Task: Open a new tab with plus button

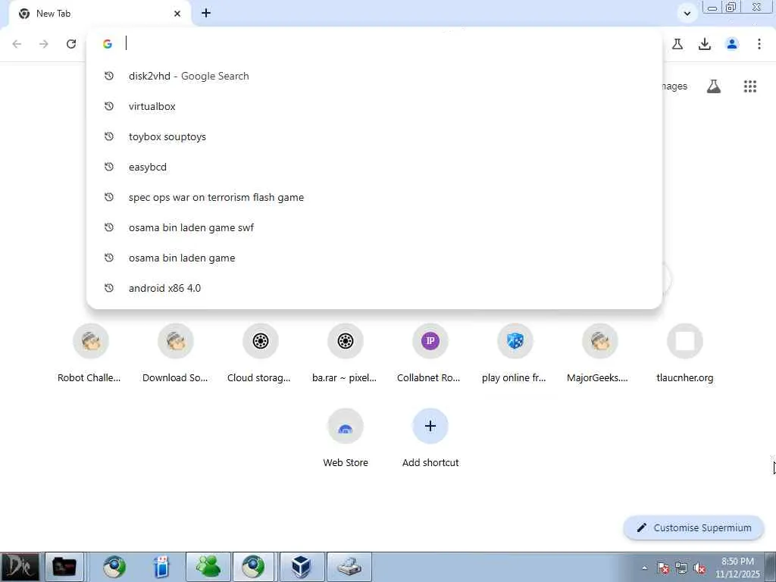Action: click(206, 14)
